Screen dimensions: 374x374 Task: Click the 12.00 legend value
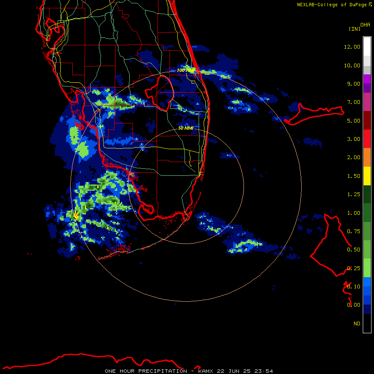[x=352, y=47]
